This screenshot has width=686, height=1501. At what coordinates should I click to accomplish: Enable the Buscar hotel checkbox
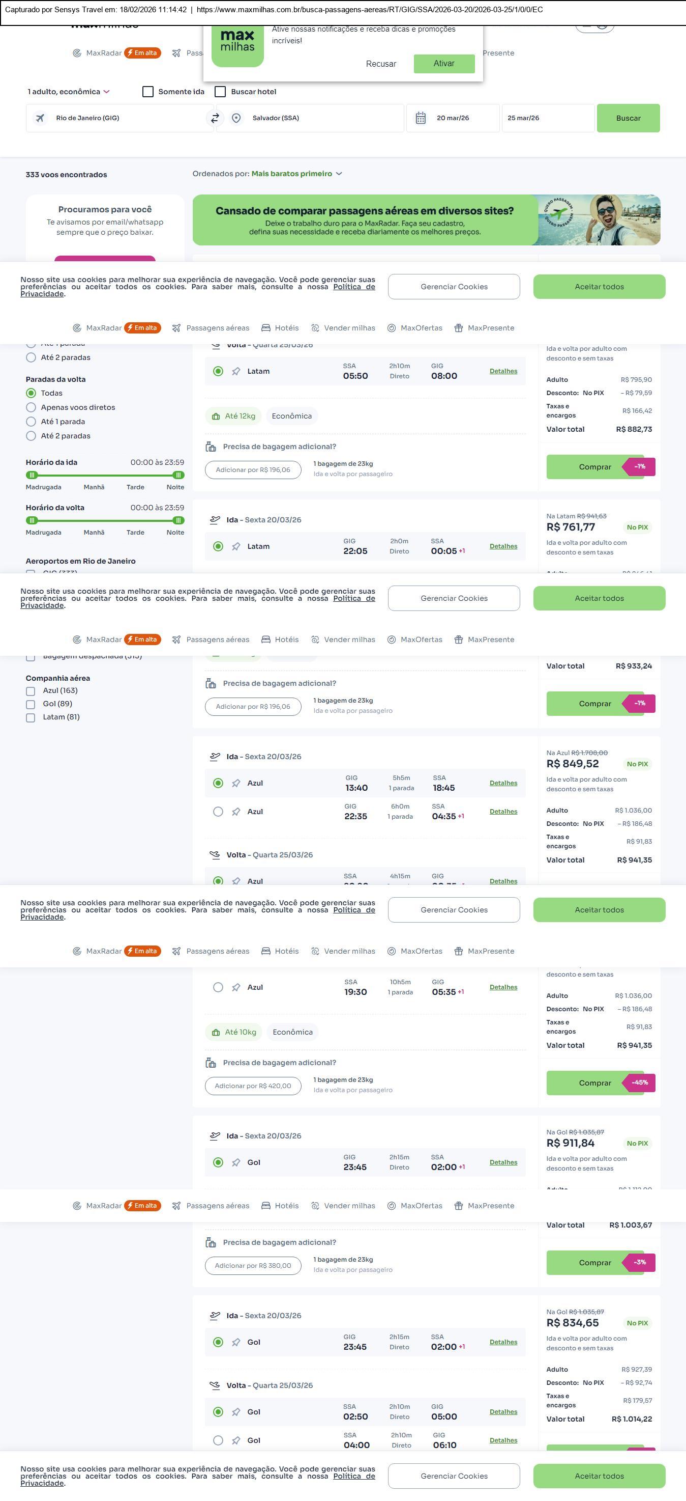(x=221, y=92)
